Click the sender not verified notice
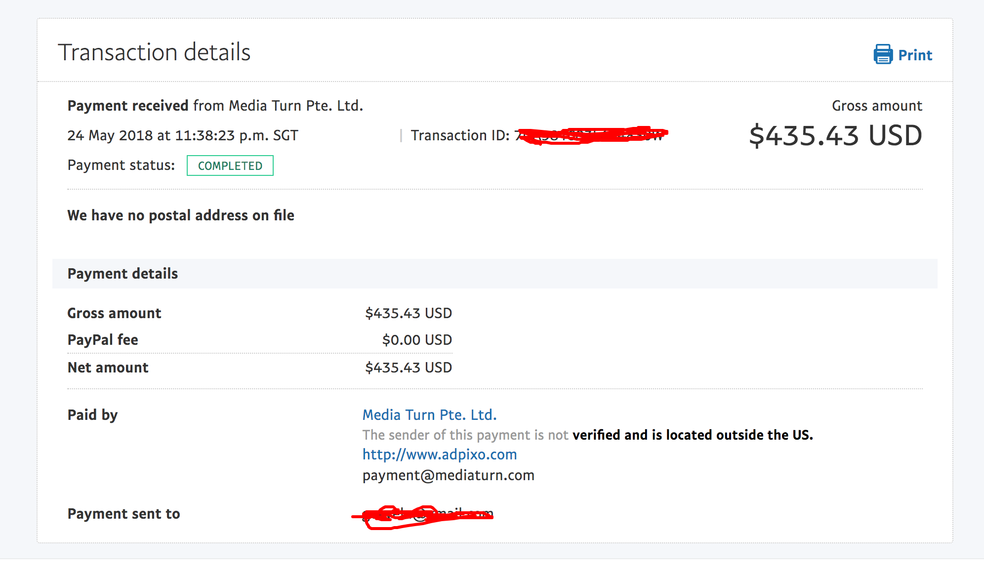Image resolution: width=984 pixels, height=576 pixels. point(587,435)
